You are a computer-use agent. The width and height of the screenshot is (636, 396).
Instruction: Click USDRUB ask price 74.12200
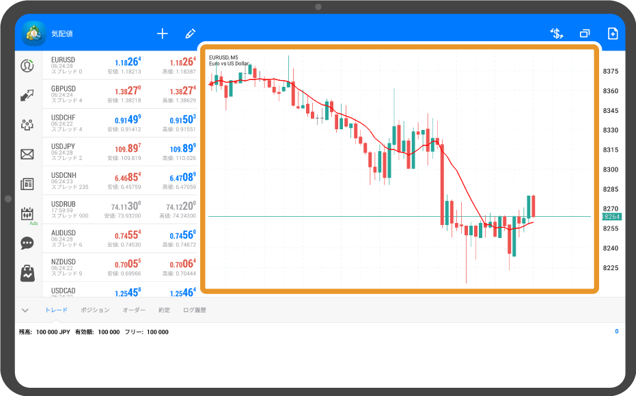pyautogui.click(x=181, y=206)
